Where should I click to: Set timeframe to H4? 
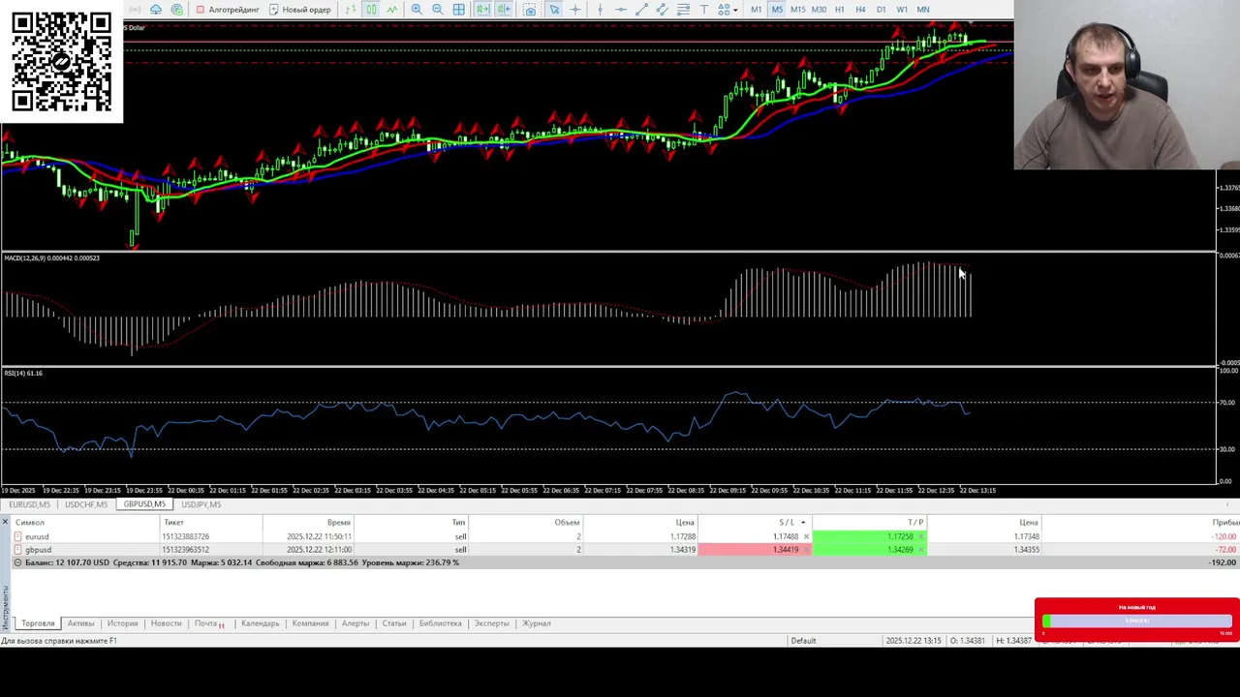[860, 9]
